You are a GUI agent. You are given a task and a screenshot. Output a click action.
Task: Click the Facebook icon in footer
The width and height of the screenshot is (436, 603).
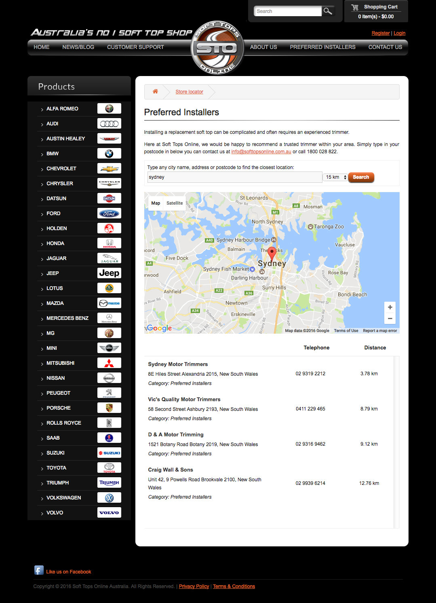pyautogui.click(x=39, y=571)
